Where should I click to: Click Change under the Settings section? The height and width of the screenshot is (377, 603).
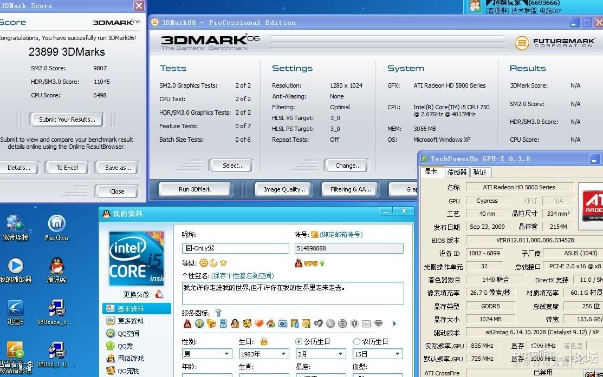348,166
